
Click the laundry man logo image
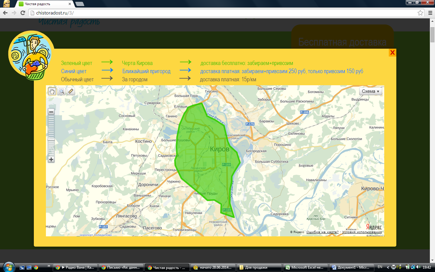tap(31, 56)
